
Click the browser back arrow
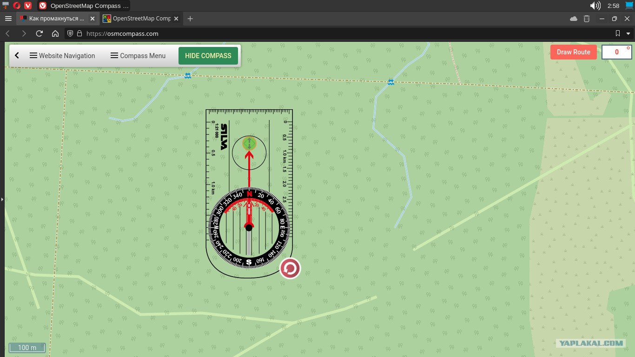pyautogui.click(x=8, y=33)
